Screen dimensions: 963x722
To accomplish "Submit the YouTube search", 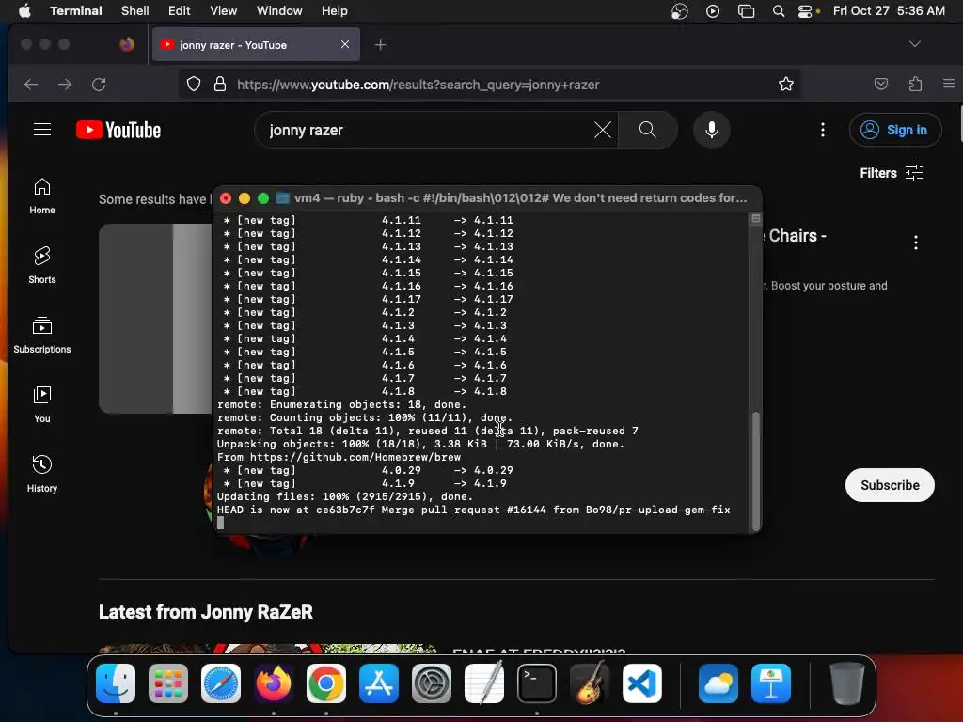I will 647,130.
